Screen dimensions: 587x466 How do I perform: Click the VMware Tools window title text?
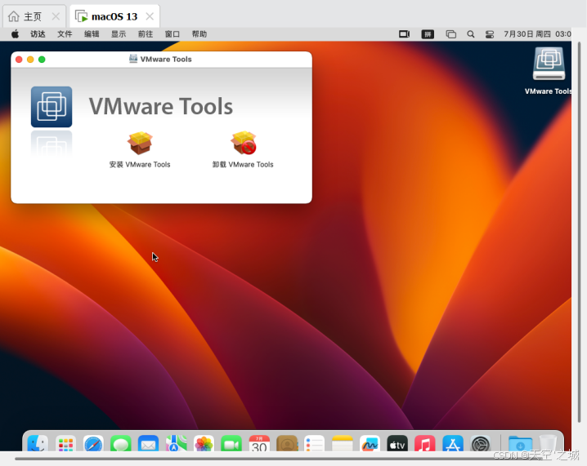coord(166,59)
